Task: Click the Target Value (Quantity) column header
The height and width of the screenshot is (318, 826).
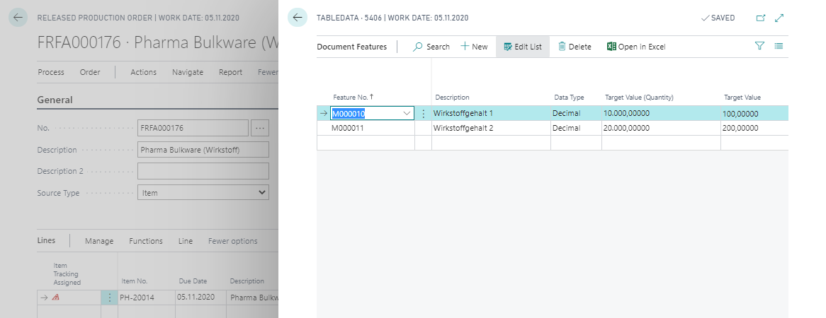Action: 639,98
